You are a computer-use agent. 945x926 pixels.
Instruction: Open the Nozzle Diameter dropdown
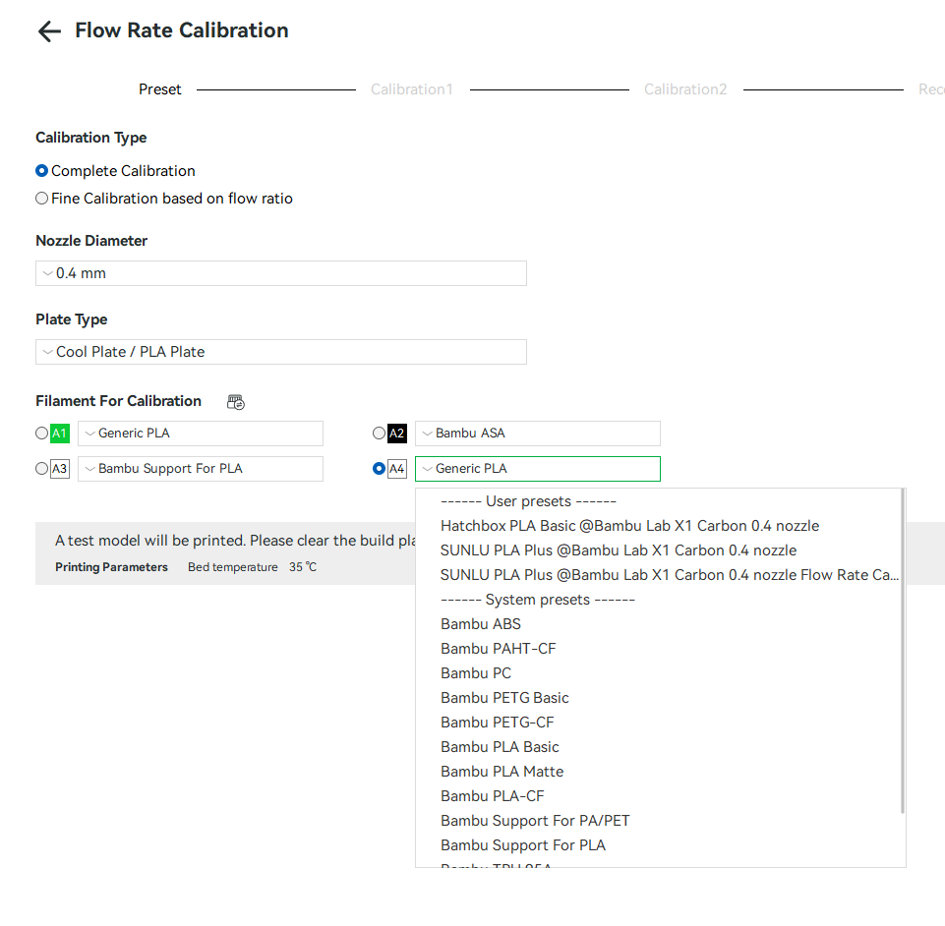(x=280, y=272)
